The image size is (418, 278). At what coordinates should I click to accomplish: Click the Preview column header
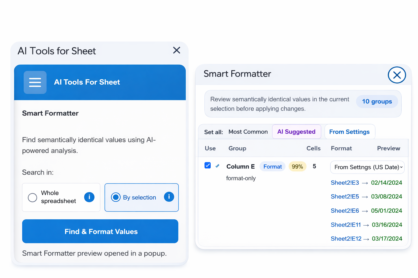tap(389, 148)
